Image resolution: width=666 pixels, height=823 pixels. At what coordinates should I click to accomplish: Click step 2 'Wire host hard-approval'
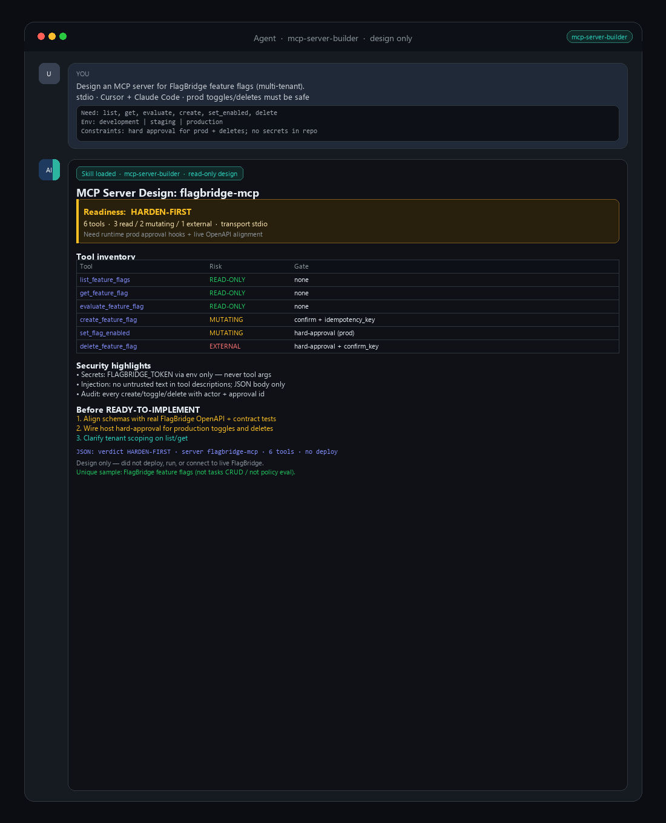[174, 428]
